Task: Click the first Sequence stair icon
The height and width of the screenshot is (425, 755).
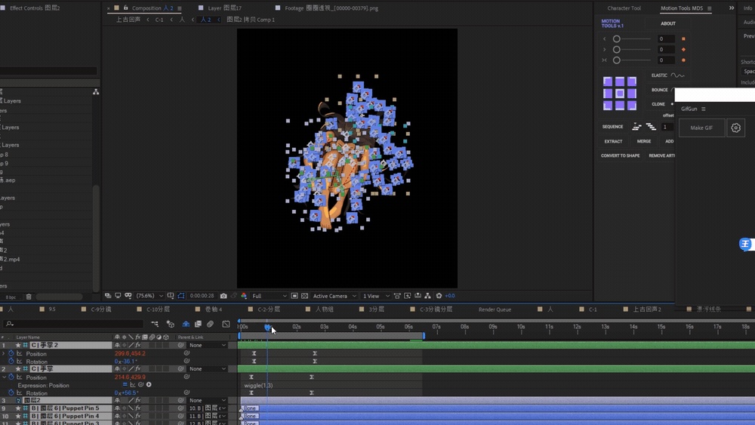Action: (x=636, y=127)
